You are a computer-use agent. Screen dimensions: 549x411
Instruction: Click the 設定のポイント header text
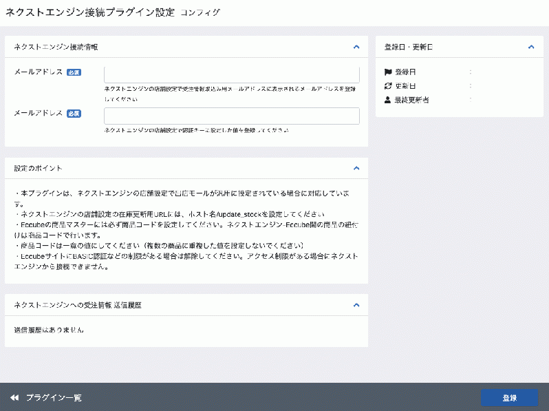click(x=38, y=168)
